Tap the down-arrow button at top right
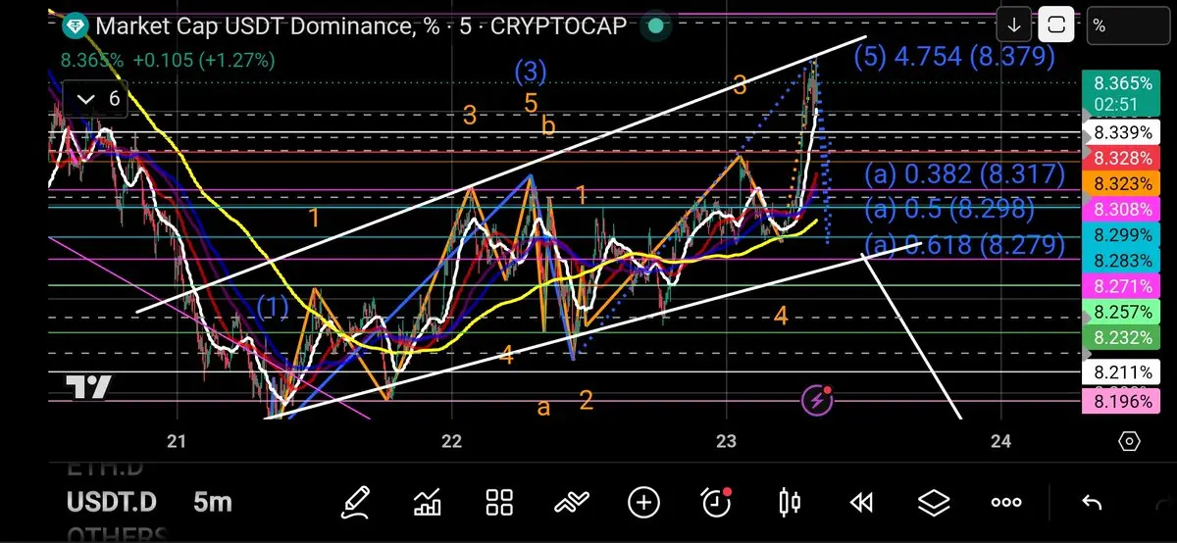Image resolution: width=1177 pixels, height=543 pixels. pos(1014,24)
